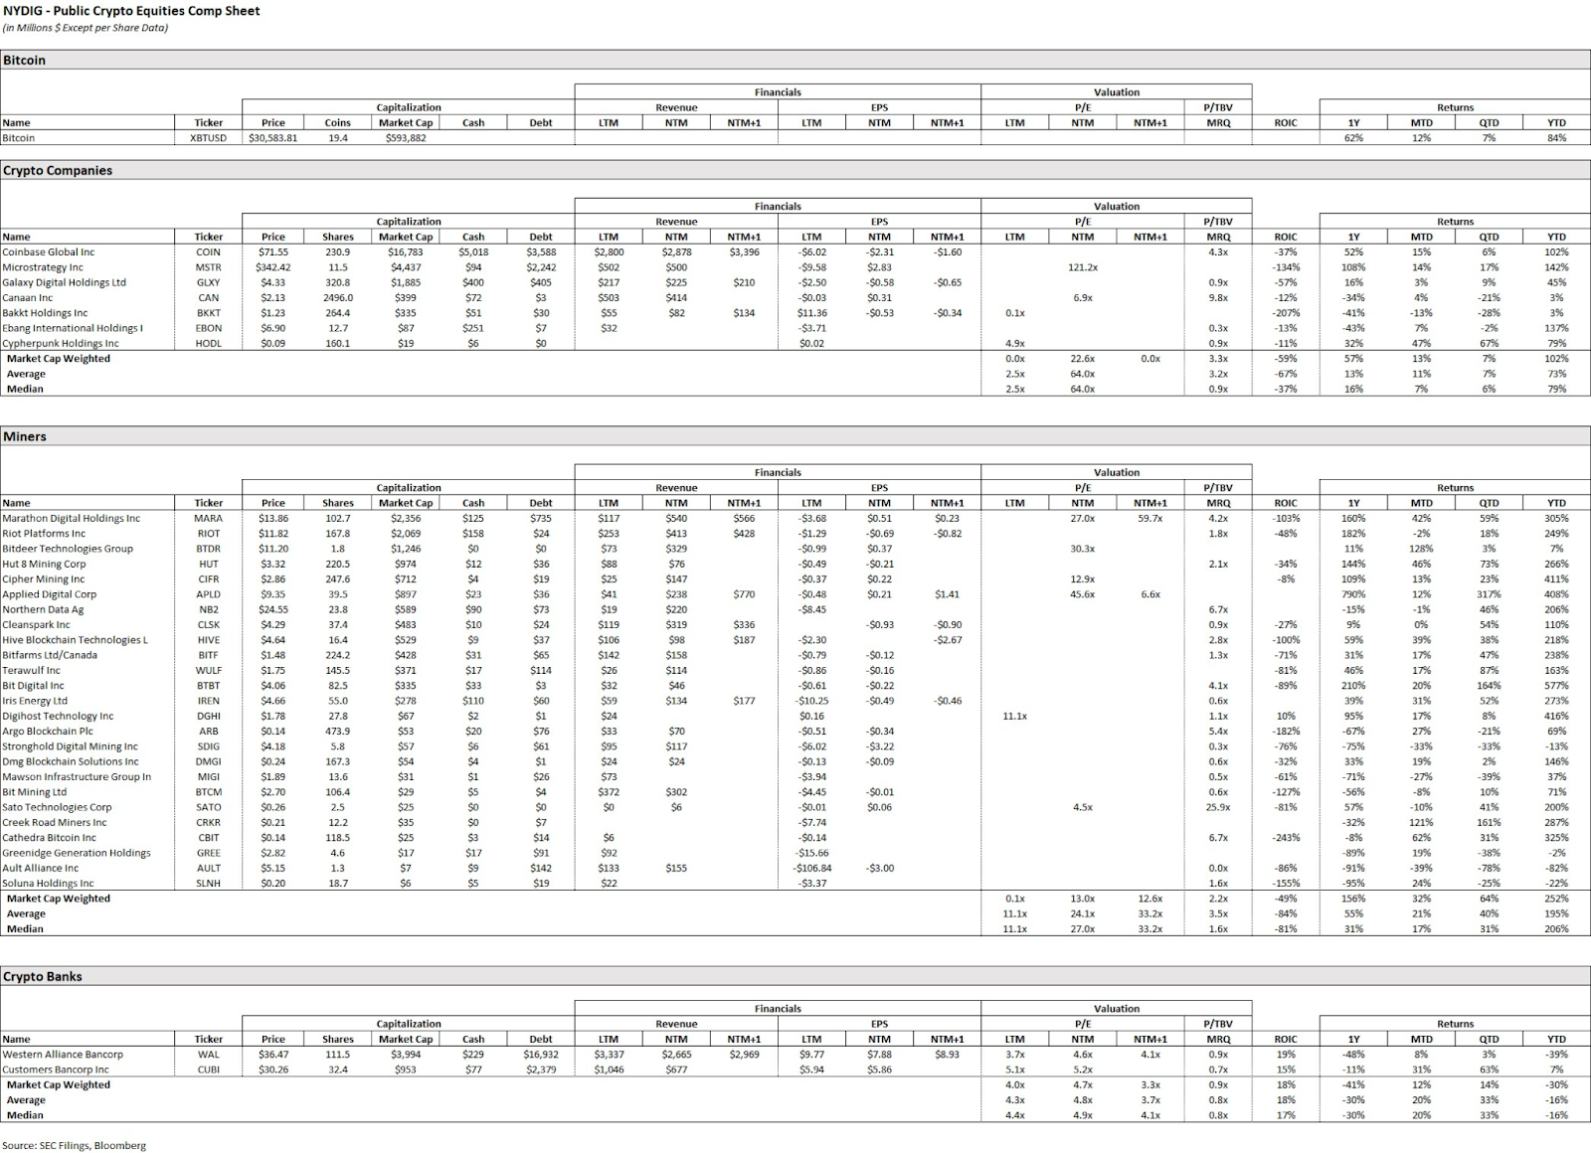The width and height of the screenshot is (1591, 1153).
Task: Click the 'Greenidge Generation Holdings' name
Action: [77, 853]
